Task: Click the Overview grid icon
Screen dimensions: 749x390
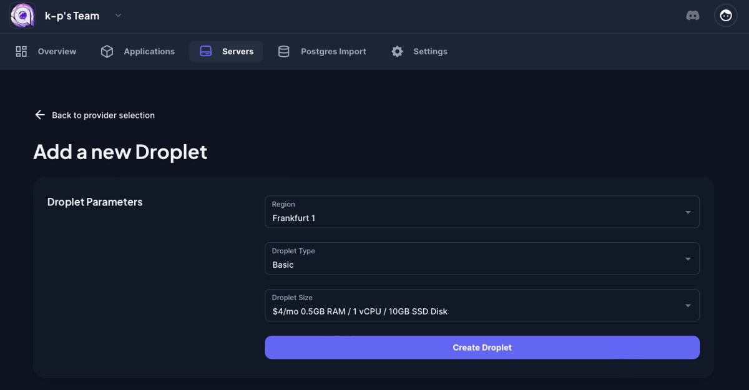Action: pyautogui.click(x=21, y=51)
